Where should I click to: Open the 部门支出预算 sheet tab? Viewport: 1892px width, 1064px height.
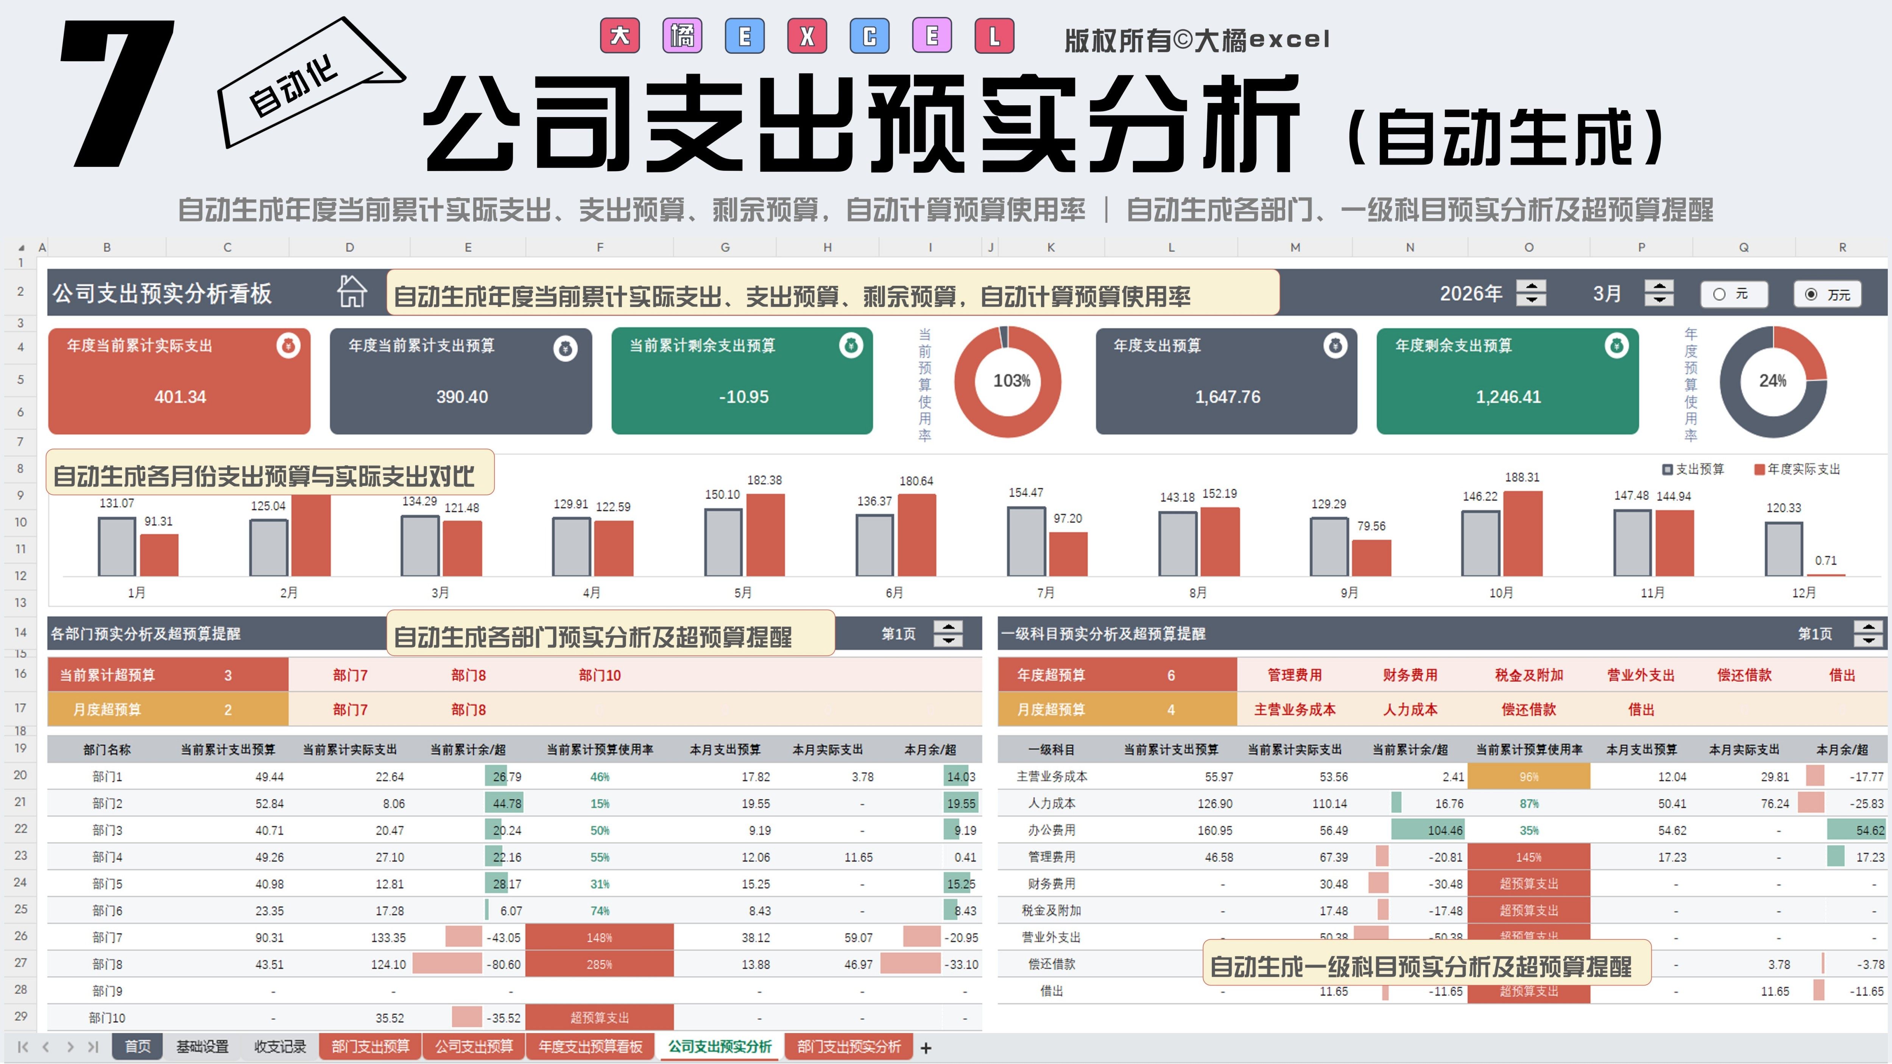[x=370, y=1046]
